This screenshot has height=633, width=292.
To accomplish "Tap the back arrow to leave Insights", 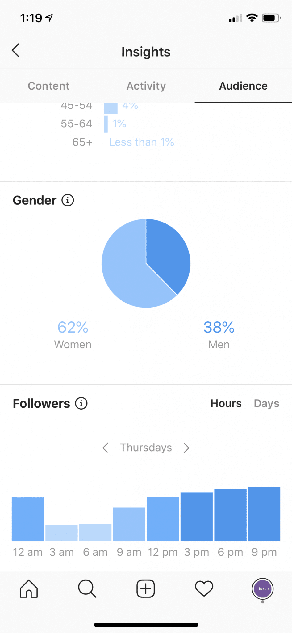I will coord(15,50).
